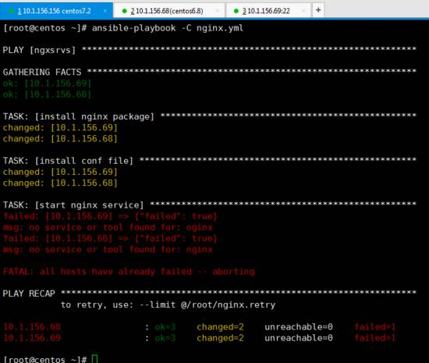Open a new session tab with plus
429x363 pixels.
[318, 10]
